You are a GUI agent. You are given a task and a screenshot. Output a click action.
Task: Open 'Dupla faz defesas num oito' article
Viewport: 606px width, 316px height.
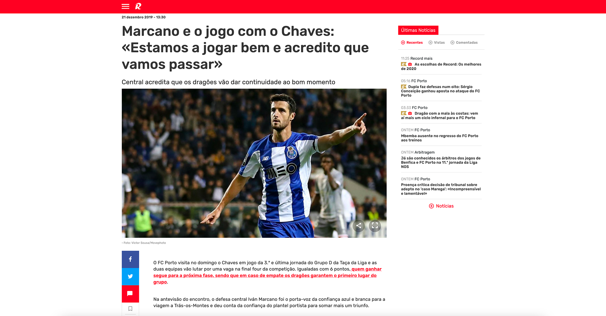[441, 91]
